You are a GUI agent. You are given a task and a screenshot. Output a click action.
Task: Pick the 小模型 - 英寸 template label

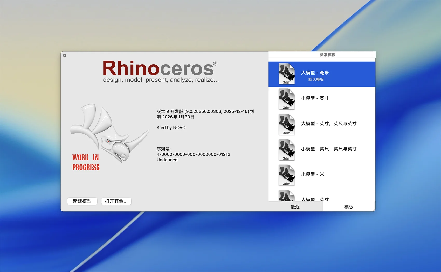pos(315,98)
